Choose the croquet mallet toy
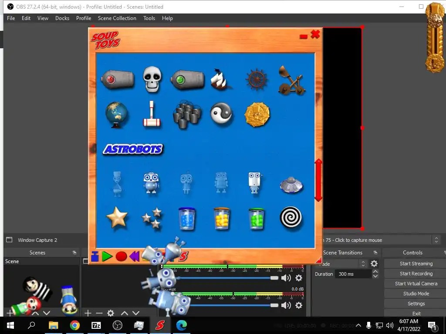Screen dimensions: 446x334 [152, 114]
